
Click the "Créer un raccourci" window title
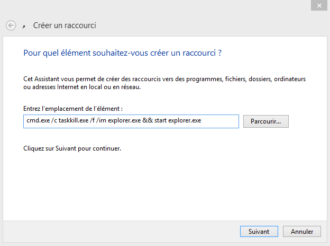coord(65,25)
